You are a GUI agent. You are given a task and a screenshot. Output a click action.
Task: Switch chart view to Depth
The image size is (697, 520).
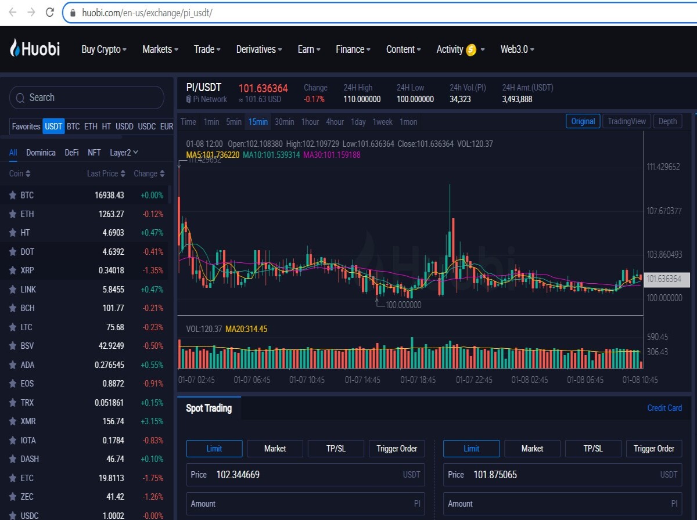pyautogui.click(x=668, y=121)
